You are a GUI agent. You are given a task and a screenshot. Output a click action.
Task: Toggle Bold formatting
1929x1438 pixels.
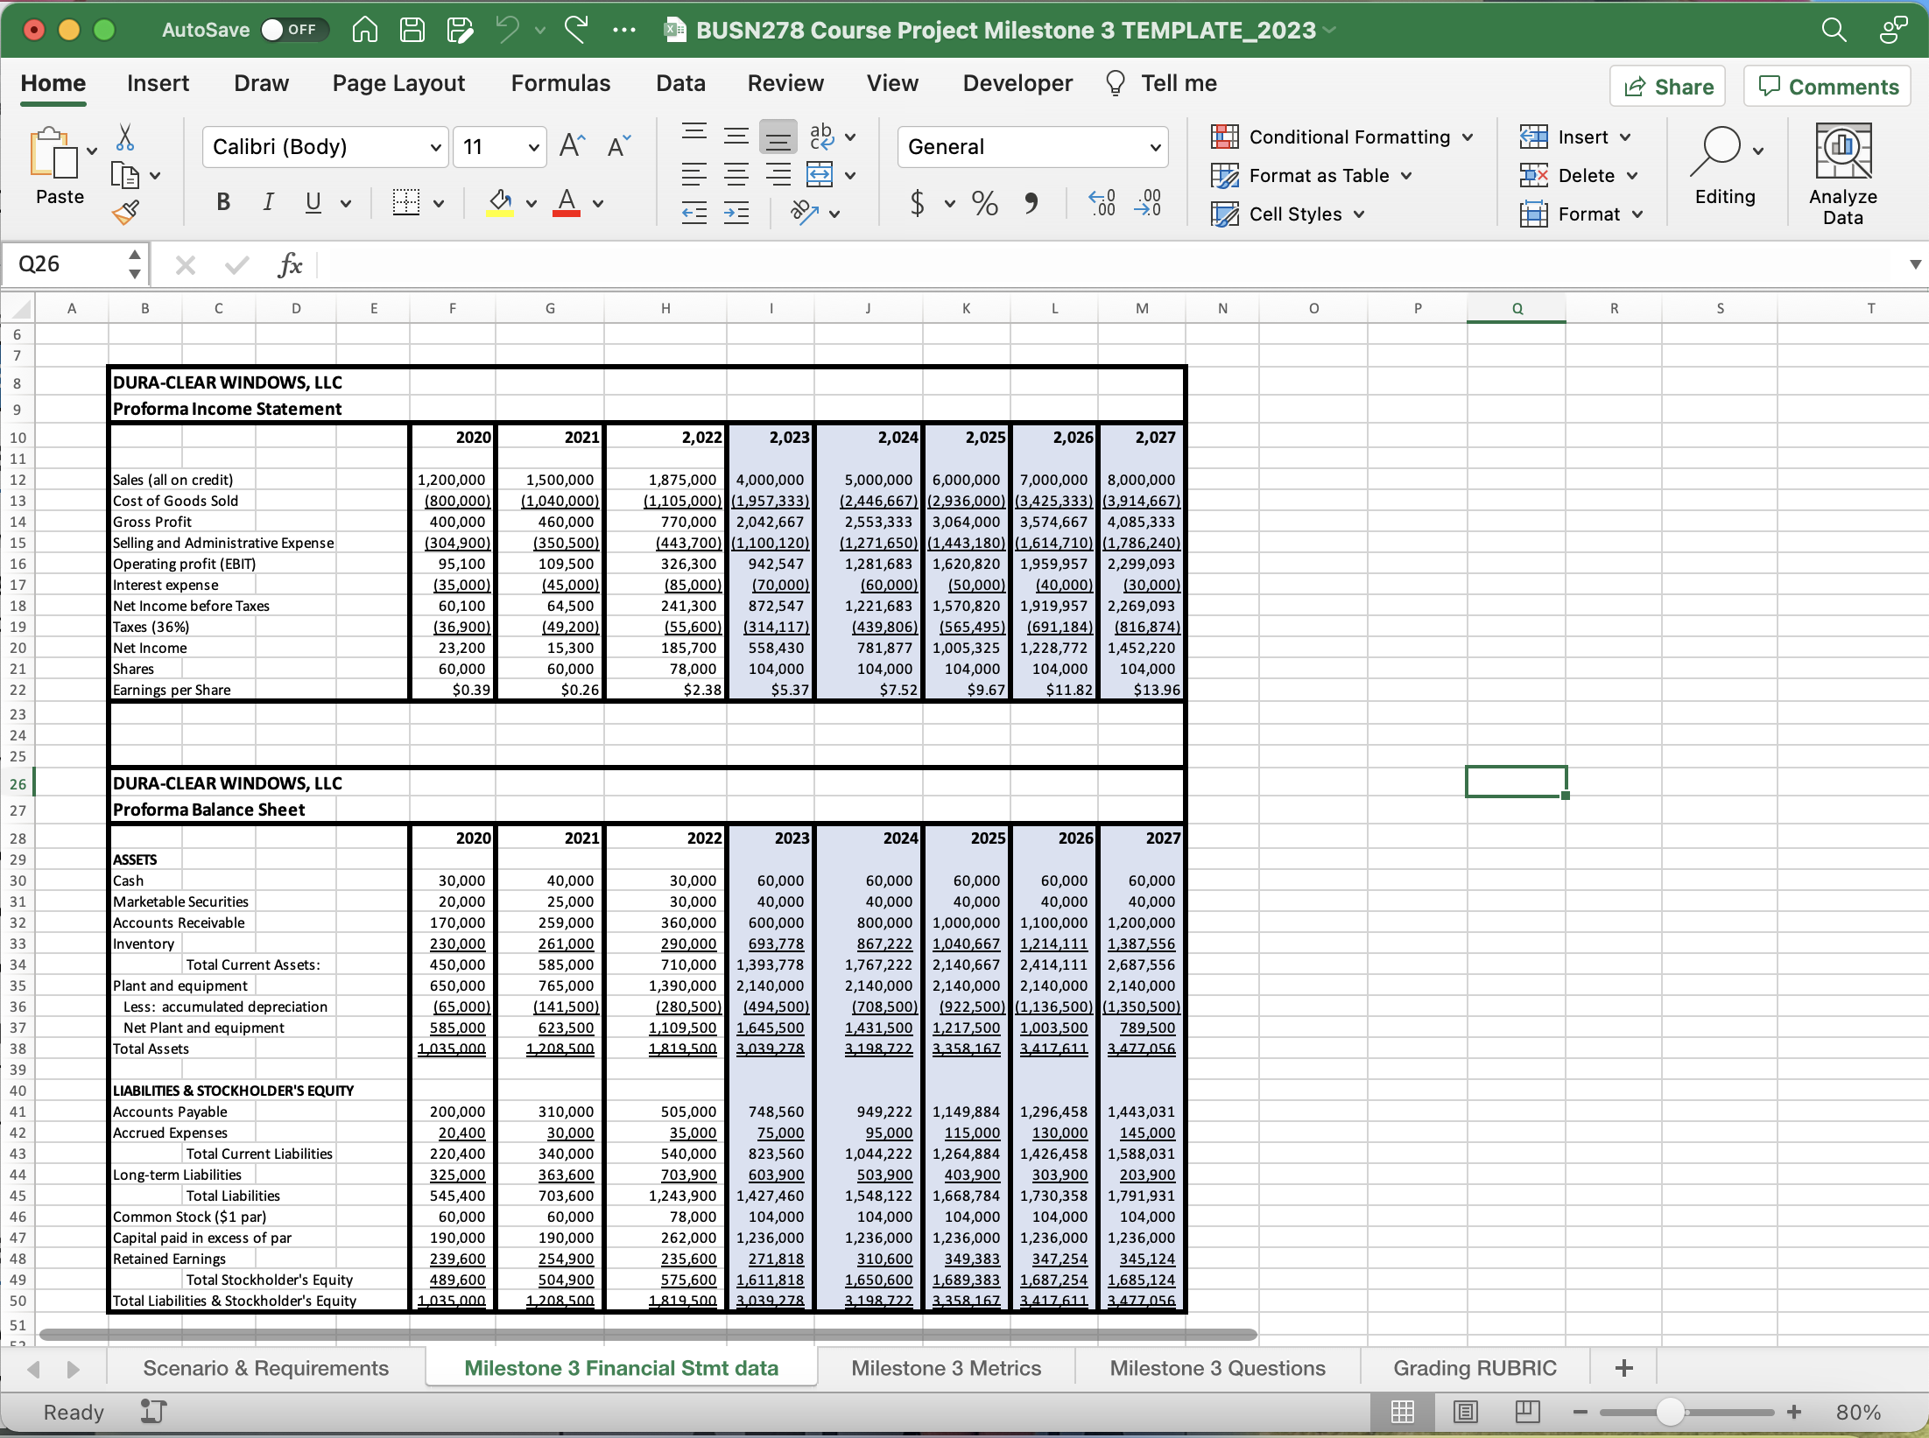coord(223,203)
